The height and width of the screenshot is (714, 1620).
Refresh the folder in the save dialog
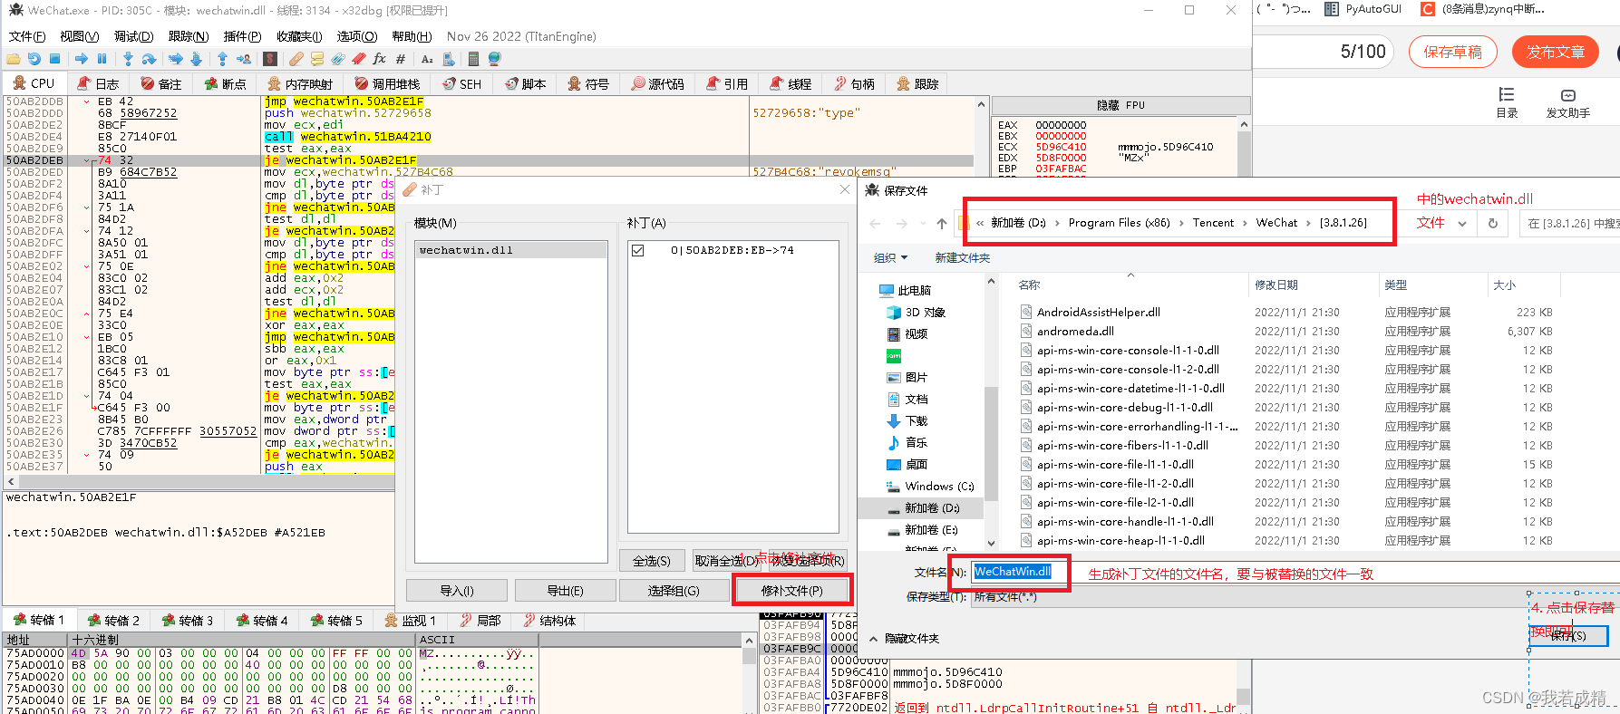(x=1492, y=223)
